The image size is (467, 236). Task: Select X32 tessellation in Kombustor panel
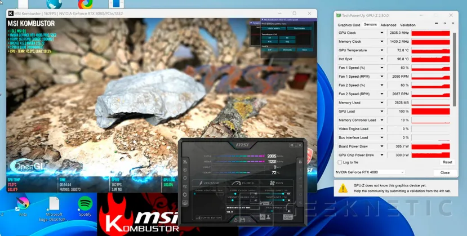pyautogui.click(x=287, y=42)
